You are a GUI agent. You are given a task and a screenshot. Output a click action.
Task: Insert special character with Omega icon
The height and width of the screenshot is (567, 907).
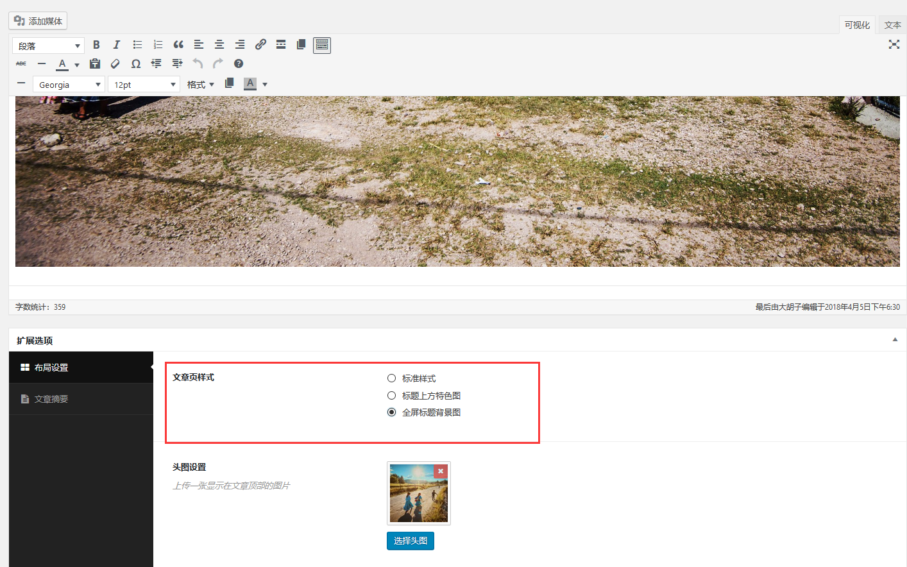(x=136, y=63)
